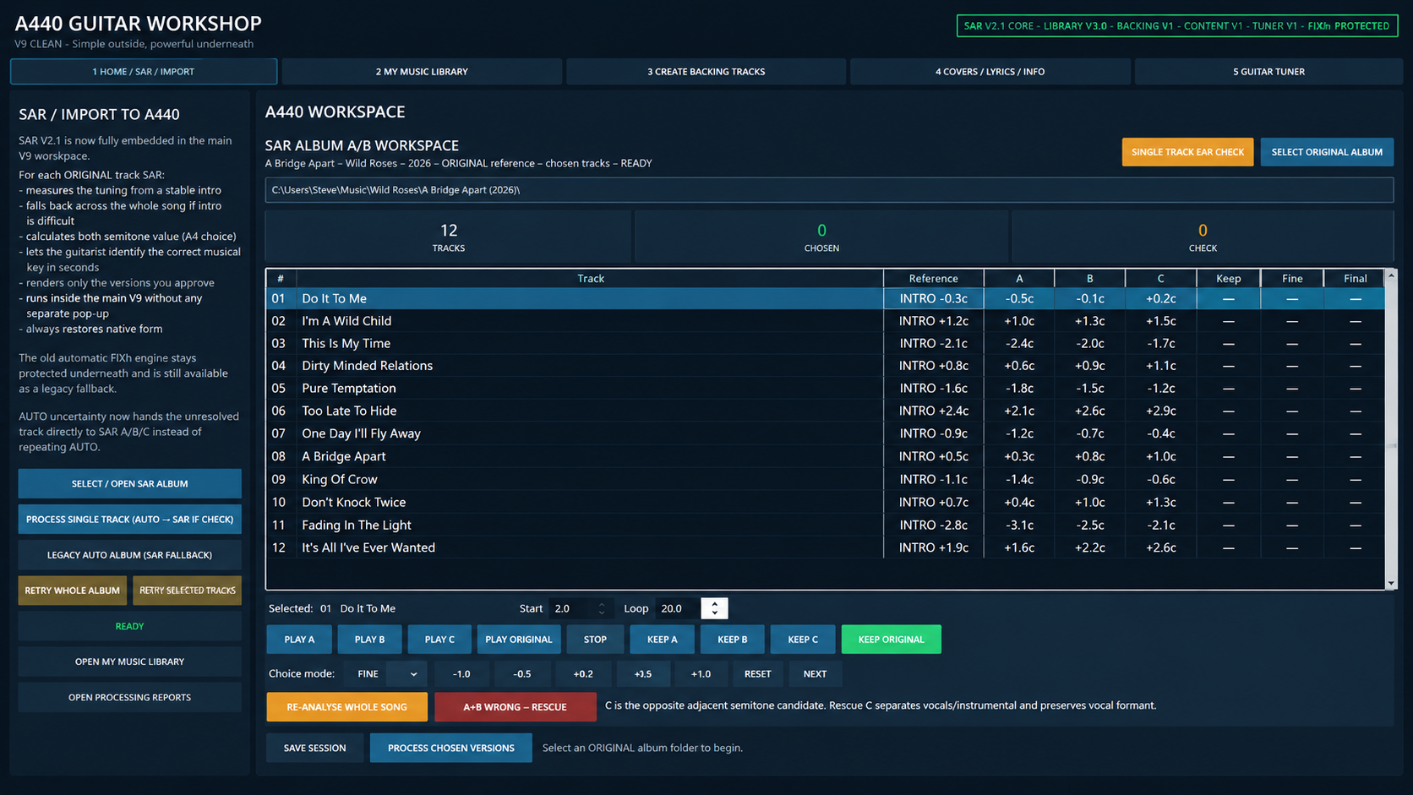Viewport: 1413px width, 795px height.
Task: Select track 06 Too Late To Hide
Action: coord(825,411)
